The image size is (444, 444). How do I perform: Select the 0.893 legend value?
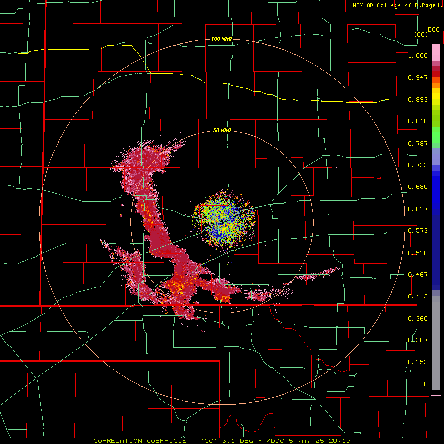click(418, 99)
